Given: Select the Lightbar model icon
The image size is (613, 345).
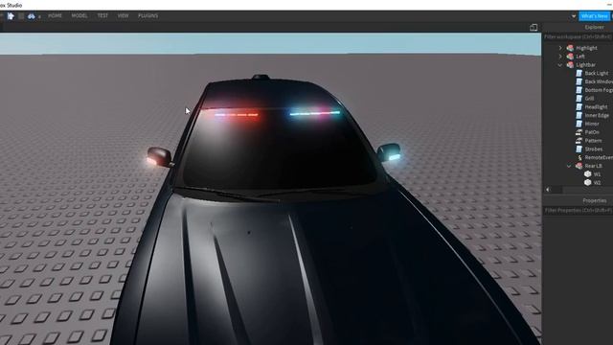Looking at the screenshot, I should click(x=570, y=64).
